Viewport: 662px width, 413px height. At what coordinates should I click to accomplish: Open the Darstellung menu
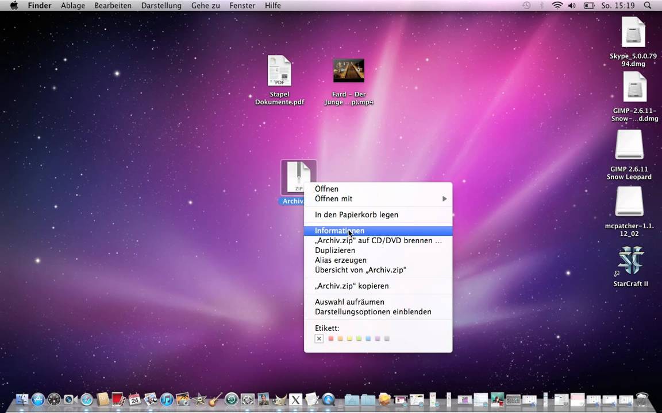click(x=161, y=6)
